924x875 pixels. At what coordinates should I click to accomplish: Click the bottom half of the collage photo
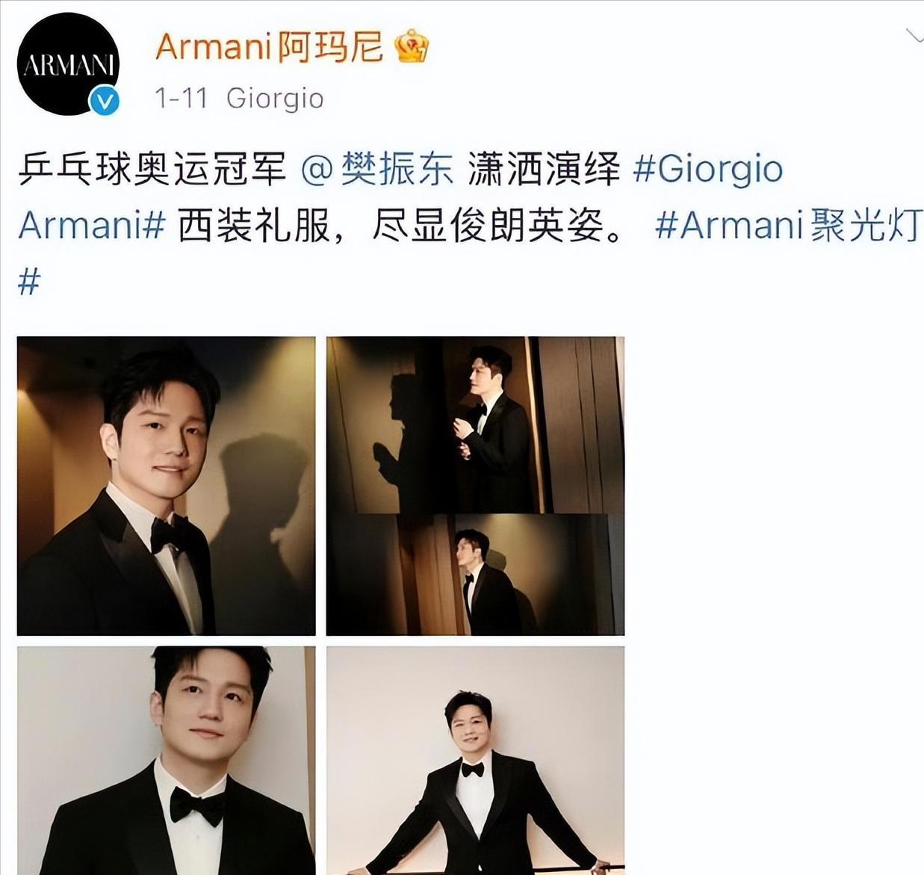click(475, 575)
